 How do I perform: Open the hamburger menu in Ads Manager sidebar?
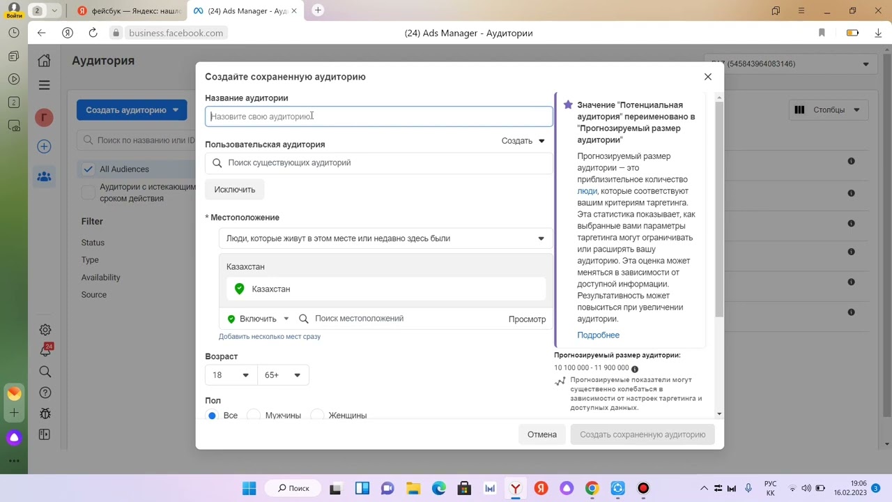(44, 85)
